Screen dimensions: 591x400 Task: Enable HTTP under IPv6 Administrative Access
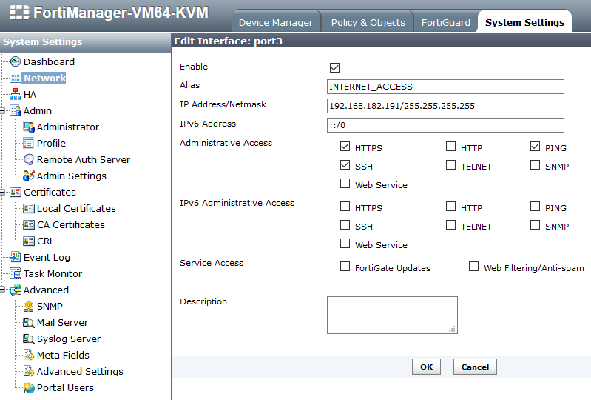pos(450,207)
